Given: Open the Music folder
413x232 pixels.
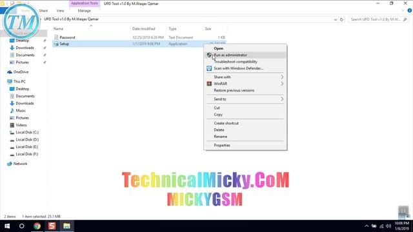Looking at the screenshot, I should (x=21, y=111).
